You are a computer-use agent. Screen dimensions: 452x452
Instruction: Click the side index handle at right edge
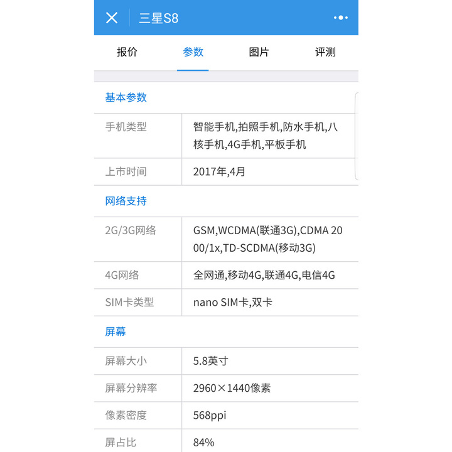(357, 136)
